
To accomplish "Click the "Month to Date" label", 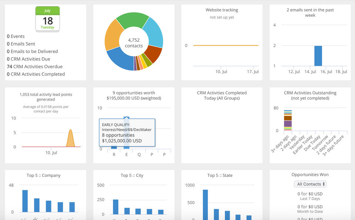I will pyautogui.click(x=310, y=212).
